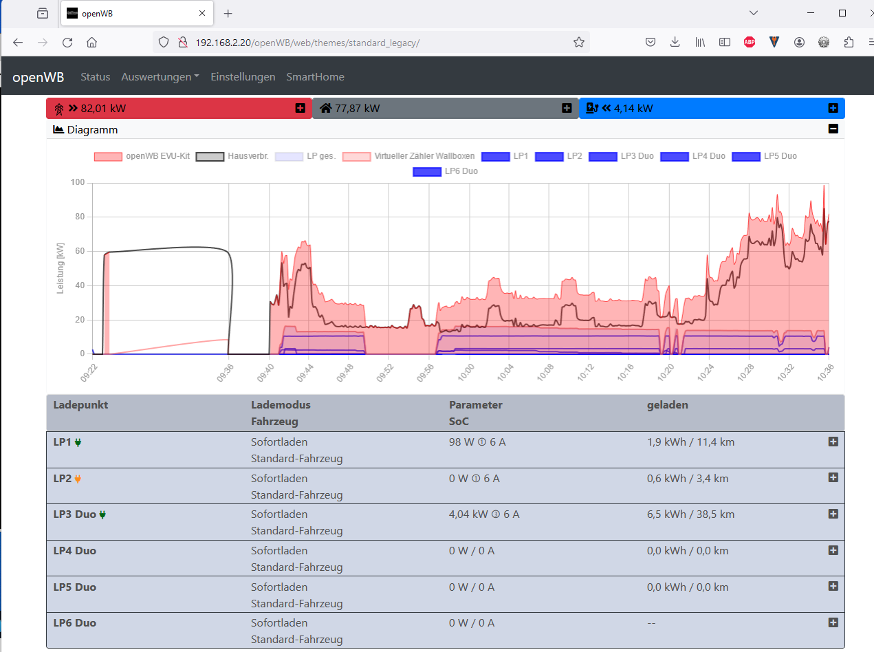Screen dimensions: 874x652
Task: Toggle Virtueller Zähler Wallboxen legend entry
Action: click(x=408, y=156)
